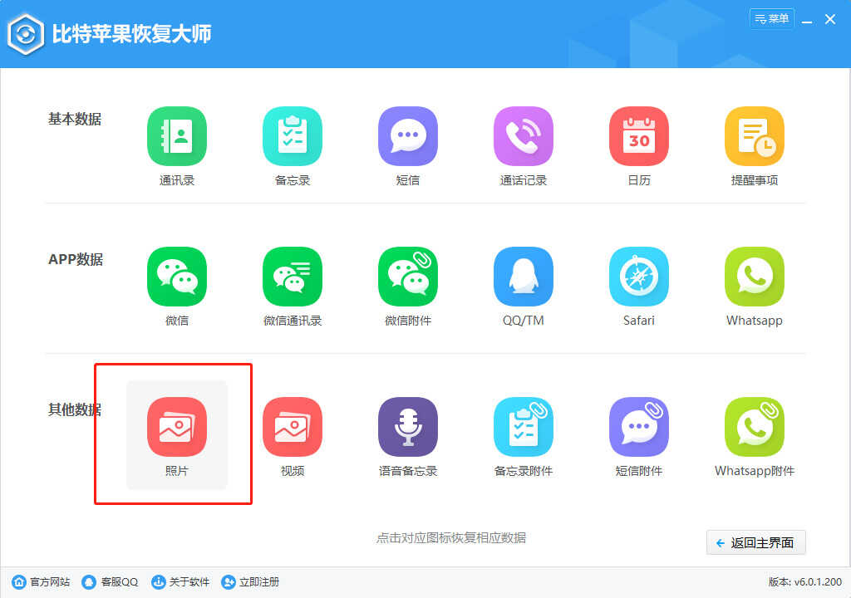The image size is (851, 598).
Task: Select the 备忘录 notes icon
Action: tap(293, 136)
